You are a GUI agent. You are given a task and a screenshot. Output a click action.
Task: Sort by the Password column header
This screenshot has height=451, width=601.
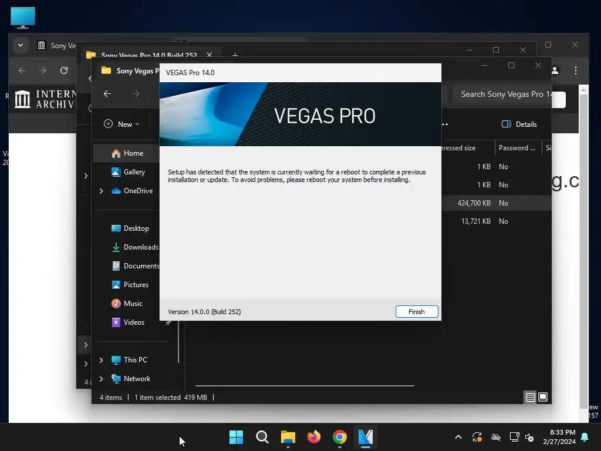point(518,148)
